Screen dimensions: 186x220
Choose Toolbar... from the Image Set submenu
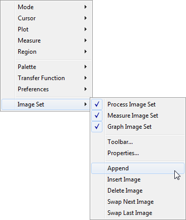point(138,142)
